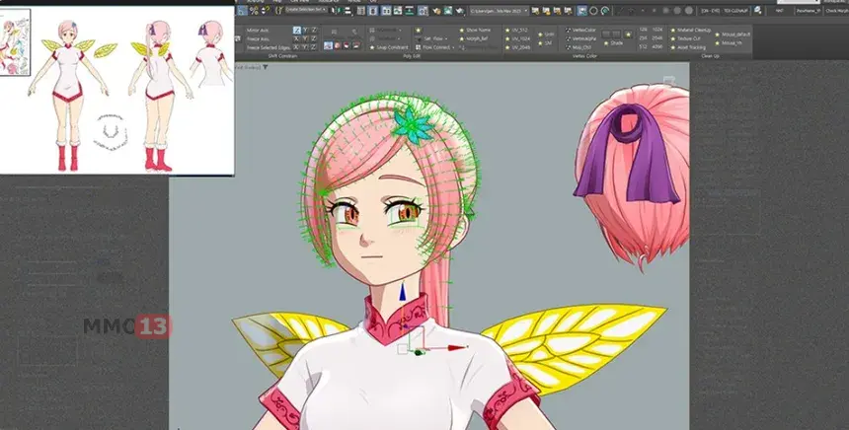Click the Show Name button

pos(475,30)
